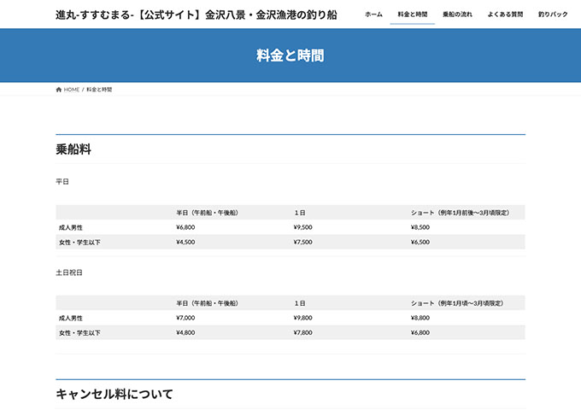Click the holiday table 成人男性 row label
Image resolution: width=581 pixels, height=410 pixels.
(71, 318)
